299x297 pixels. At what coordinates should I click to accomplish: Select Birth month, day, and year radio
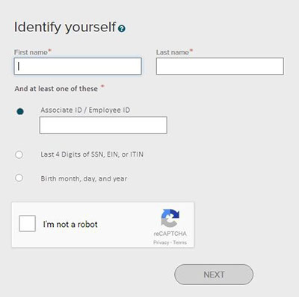[x=19, y=178]
